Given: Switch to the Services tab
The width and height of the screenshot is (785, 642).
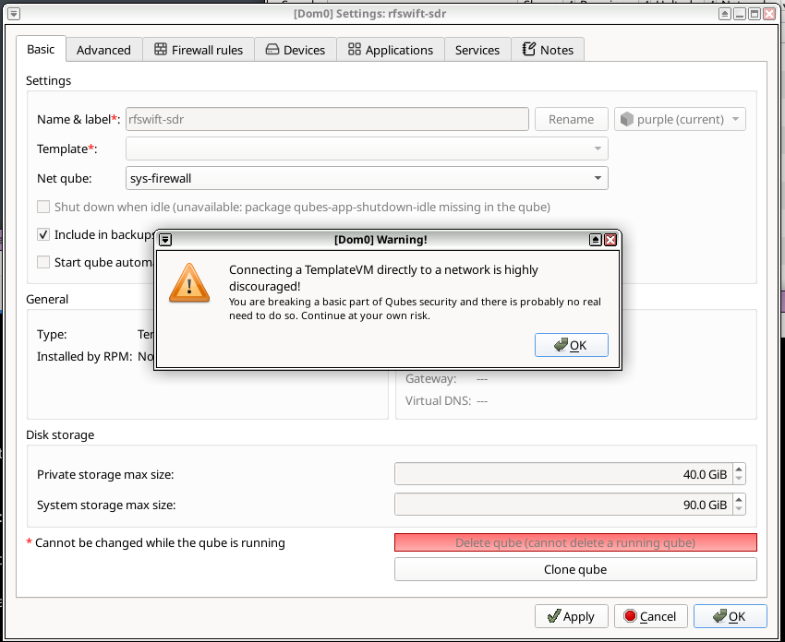Looking at the screenshot, I should 477,49.
